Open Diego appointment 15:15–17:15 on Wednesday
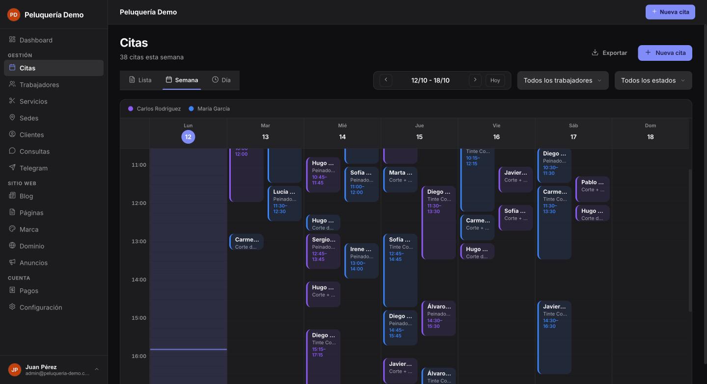The image size is (707, 384). point(323,357)
